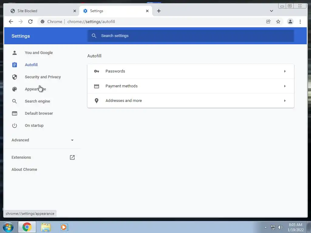Image resolution: width=311 pixels, height=233 pixels.
Task: Select the Settings tab
Action: click(x=116, y=11)
